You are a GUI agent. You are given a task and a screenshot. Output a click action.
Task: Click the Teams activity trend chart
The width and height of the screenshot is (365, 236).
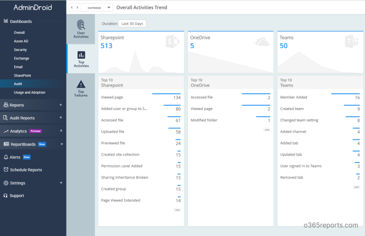tap(320, 62)
